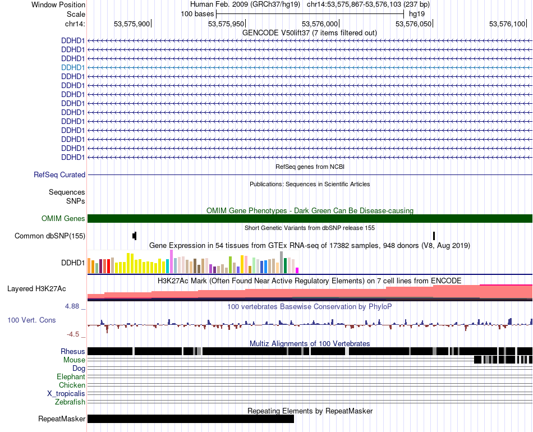Click the GENCODE V50lift37 track title
This screenshot has width=533, height=432.
click(x=310, y=33)
